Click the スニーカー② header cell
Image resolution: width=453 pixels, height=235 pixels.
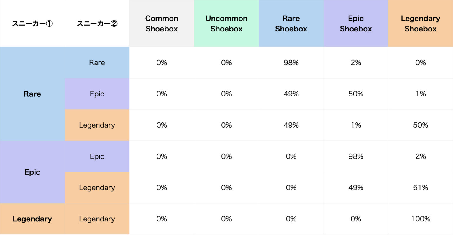[x=97, y=24]
